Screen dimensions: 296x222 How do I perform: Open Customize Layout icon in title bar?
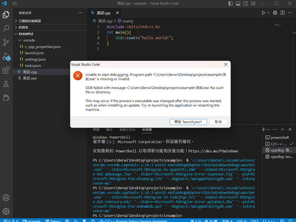tap(253, 3)
